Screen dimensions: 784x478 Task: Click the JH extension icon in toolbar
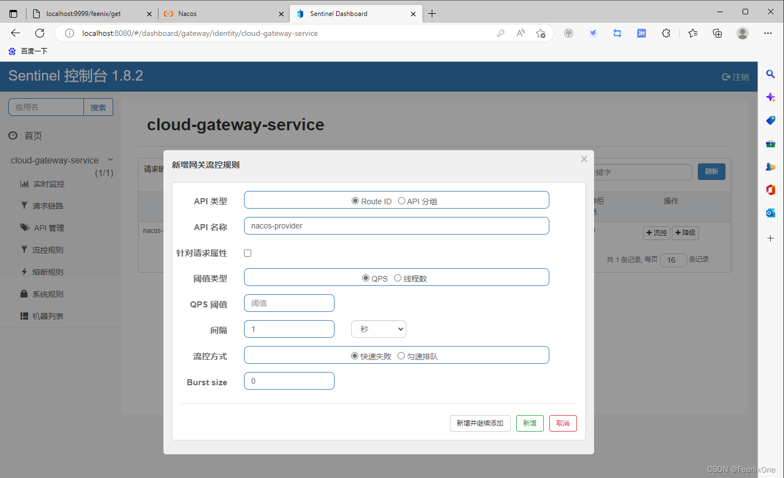coord(642,33)
